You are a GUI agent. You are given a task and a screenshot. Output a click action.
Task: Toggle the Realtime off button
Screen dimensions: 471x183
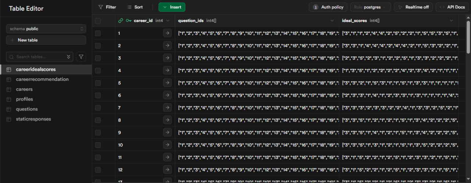[x=413, y=7]
